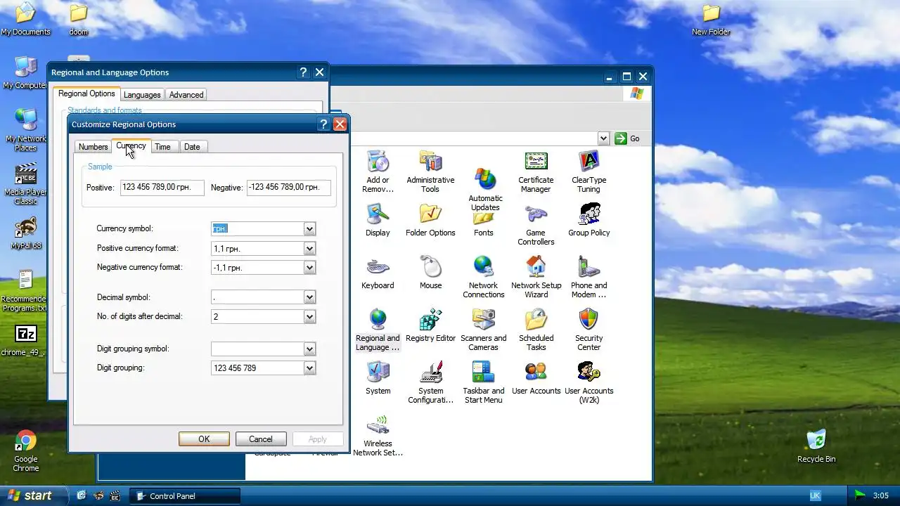Image resolution: width=900 pixels, height=506 pixels.
Task: Open Taskbar and Start Menu icon
Action: pyautogui.click(x=484, y=382)
